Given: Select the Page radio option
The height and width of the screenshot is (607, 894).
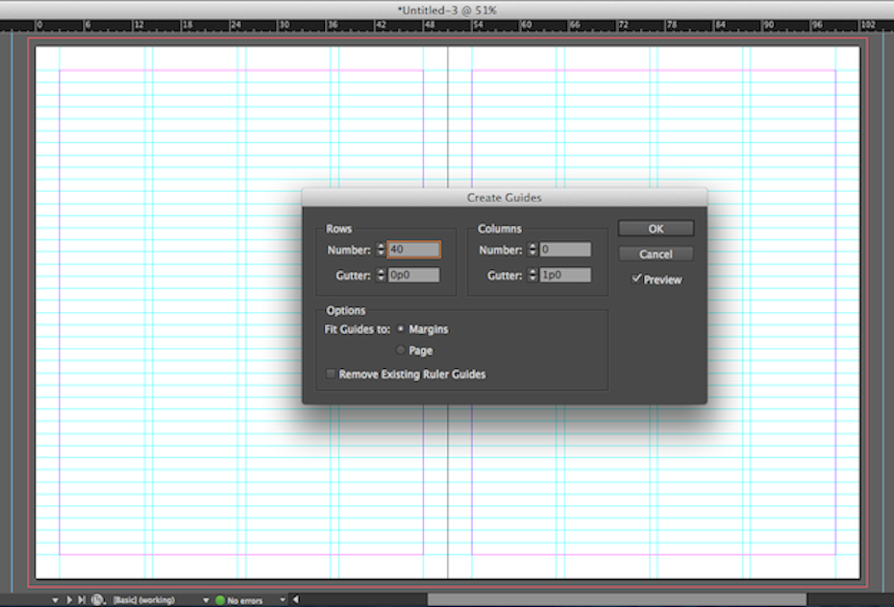Looking at the screenshot, I should pos(401,351).
